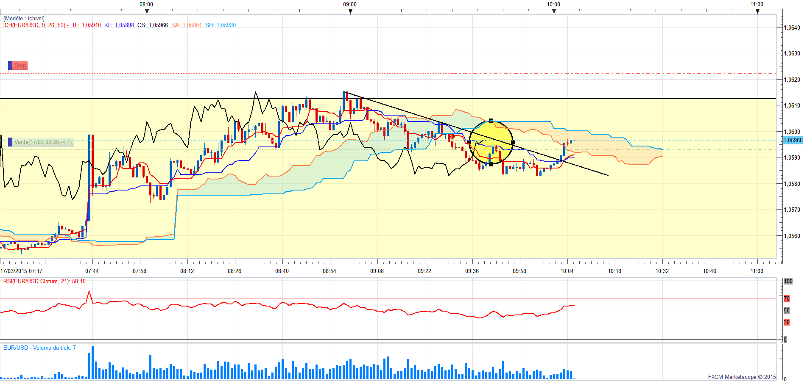Click the 10:32 time axis label
Screen dimensions: 807x381
pyautogui.click(x=662, y=271)
